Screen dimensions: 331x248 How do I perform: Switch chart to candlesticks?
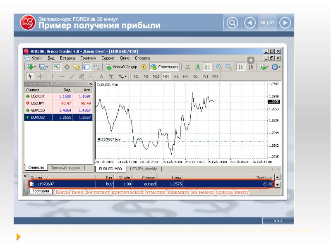click(197, 67)
